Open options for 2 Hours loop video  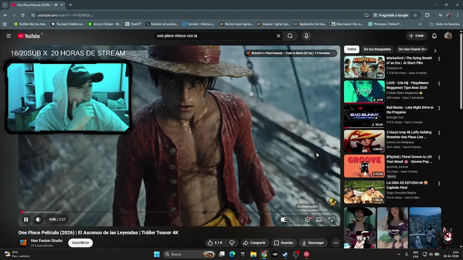coord(439,133)
